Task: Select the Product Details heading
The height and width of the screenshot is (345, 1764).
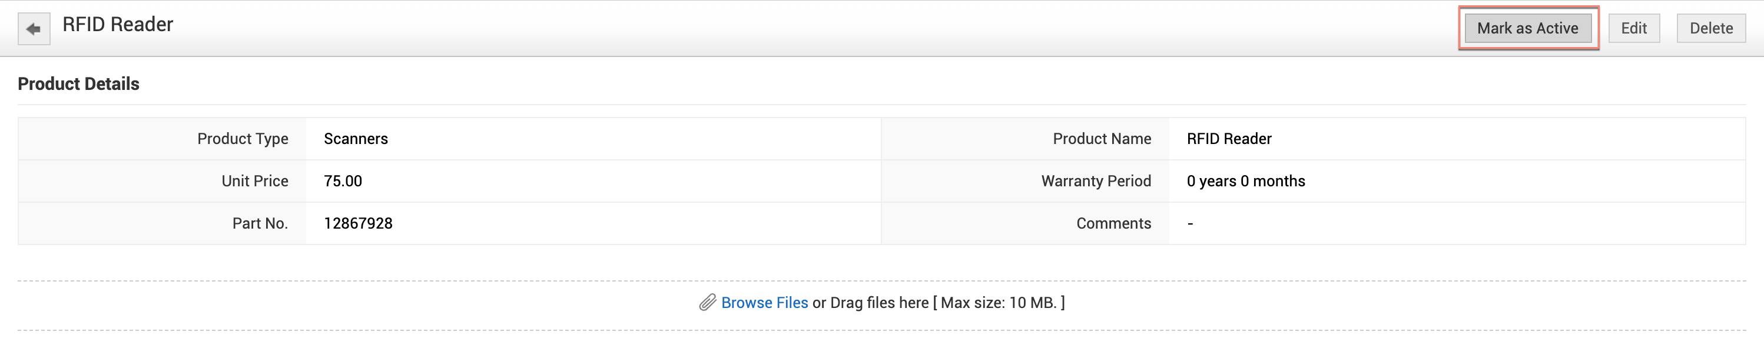Action: pos(79,84)
